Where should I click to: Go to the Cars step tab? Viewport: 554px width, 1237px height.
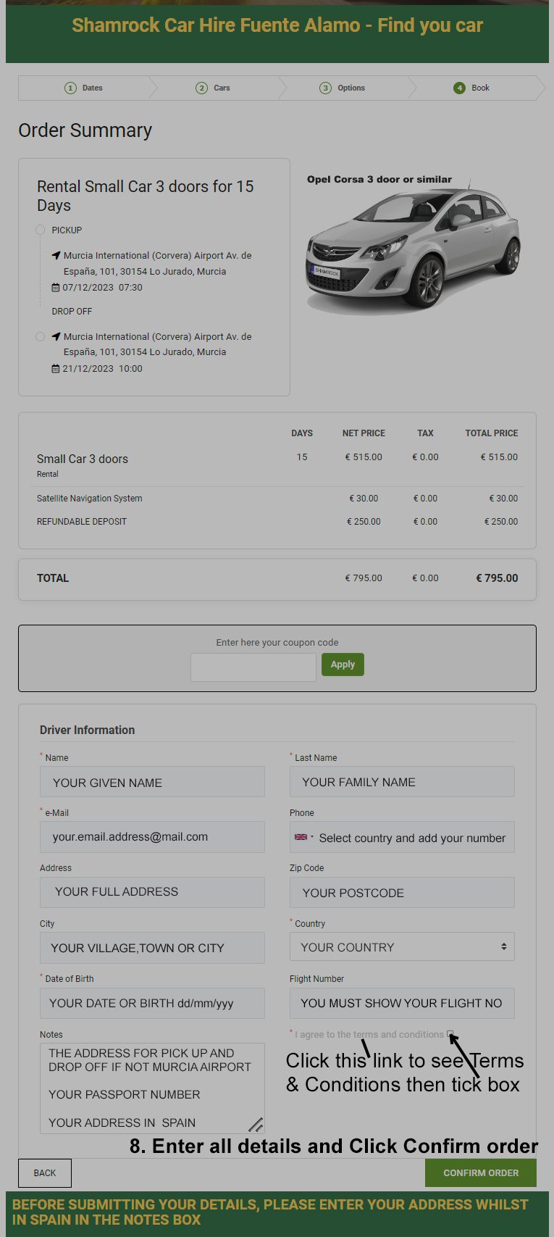pyautogui.click(x=214, y=88)
